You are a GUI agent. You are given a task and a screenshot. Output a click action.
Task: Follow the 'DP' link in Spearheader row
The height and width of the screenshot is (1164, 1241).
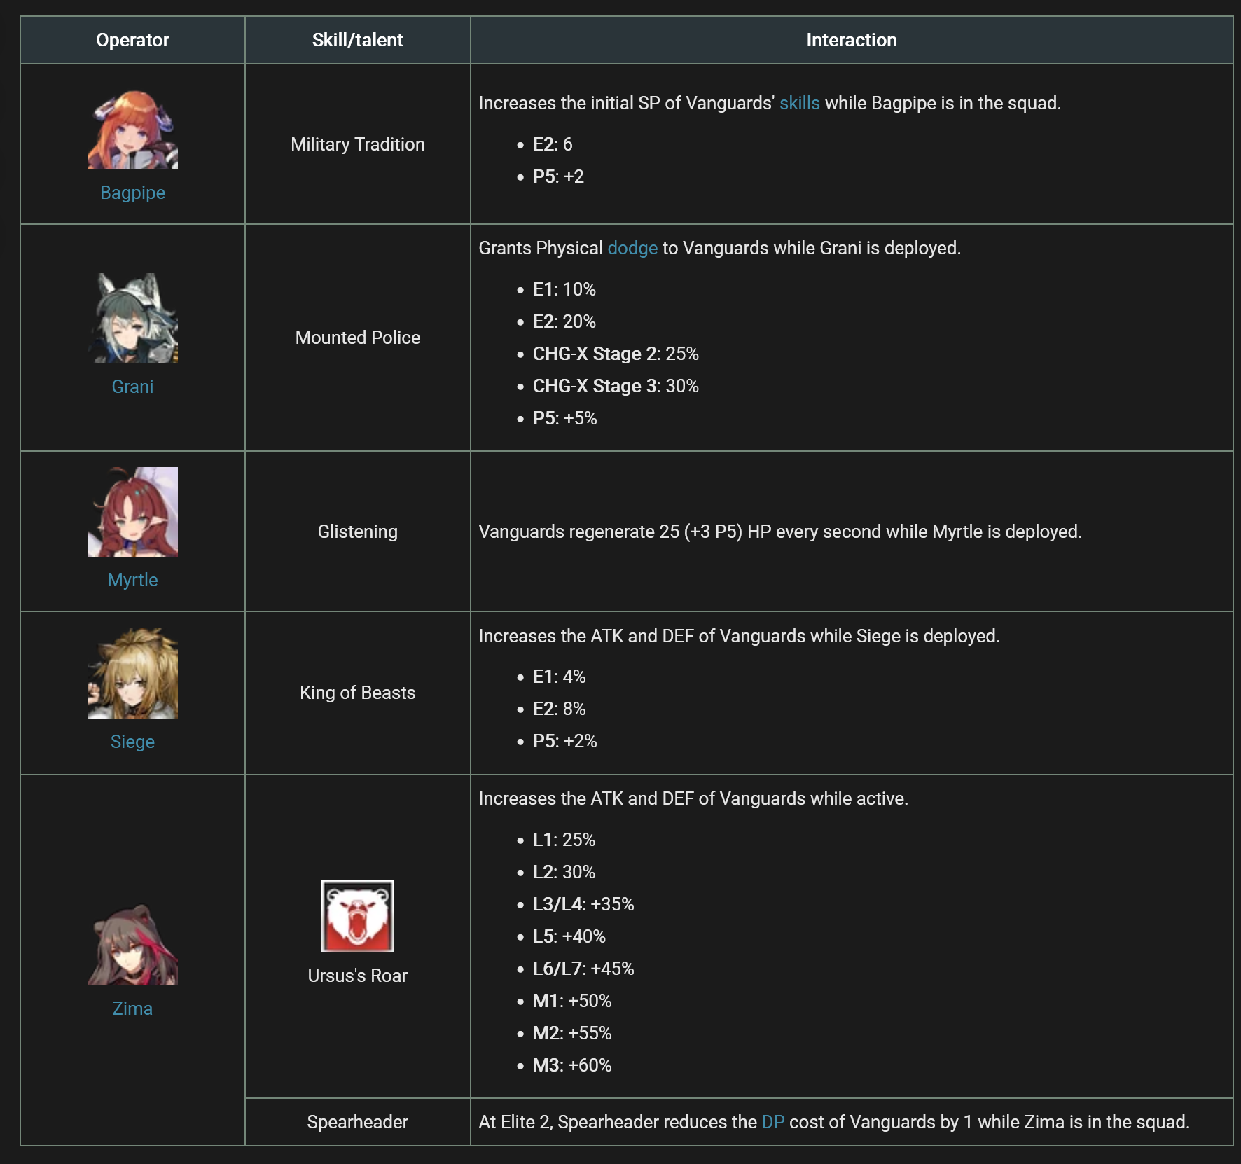[772, 1122]
